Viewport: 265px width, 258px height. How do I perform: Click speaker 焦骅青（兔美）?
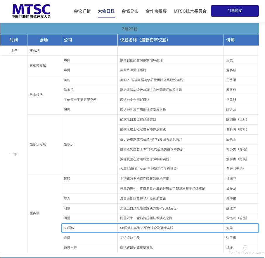[x=237, y=159]
